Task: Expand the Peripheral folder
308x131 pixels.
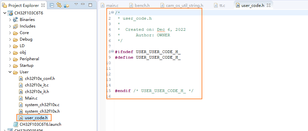Action: click(10, 59)
